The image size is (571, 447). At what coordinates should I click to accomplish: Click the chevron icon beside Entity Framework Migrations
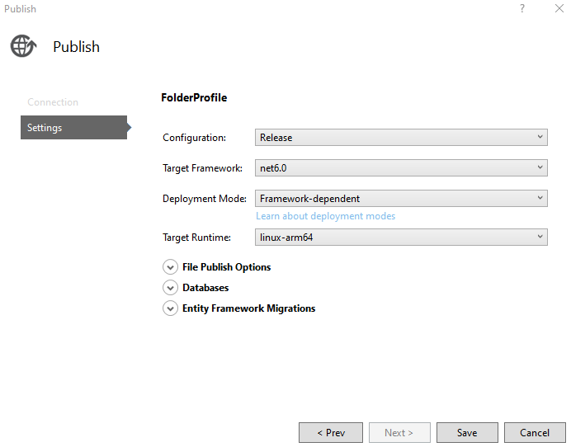170,308
